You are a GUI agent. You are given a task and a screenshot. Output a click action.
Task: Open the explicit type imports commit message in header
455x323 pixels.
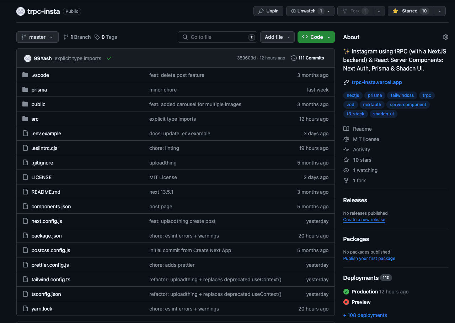(78, 58)
